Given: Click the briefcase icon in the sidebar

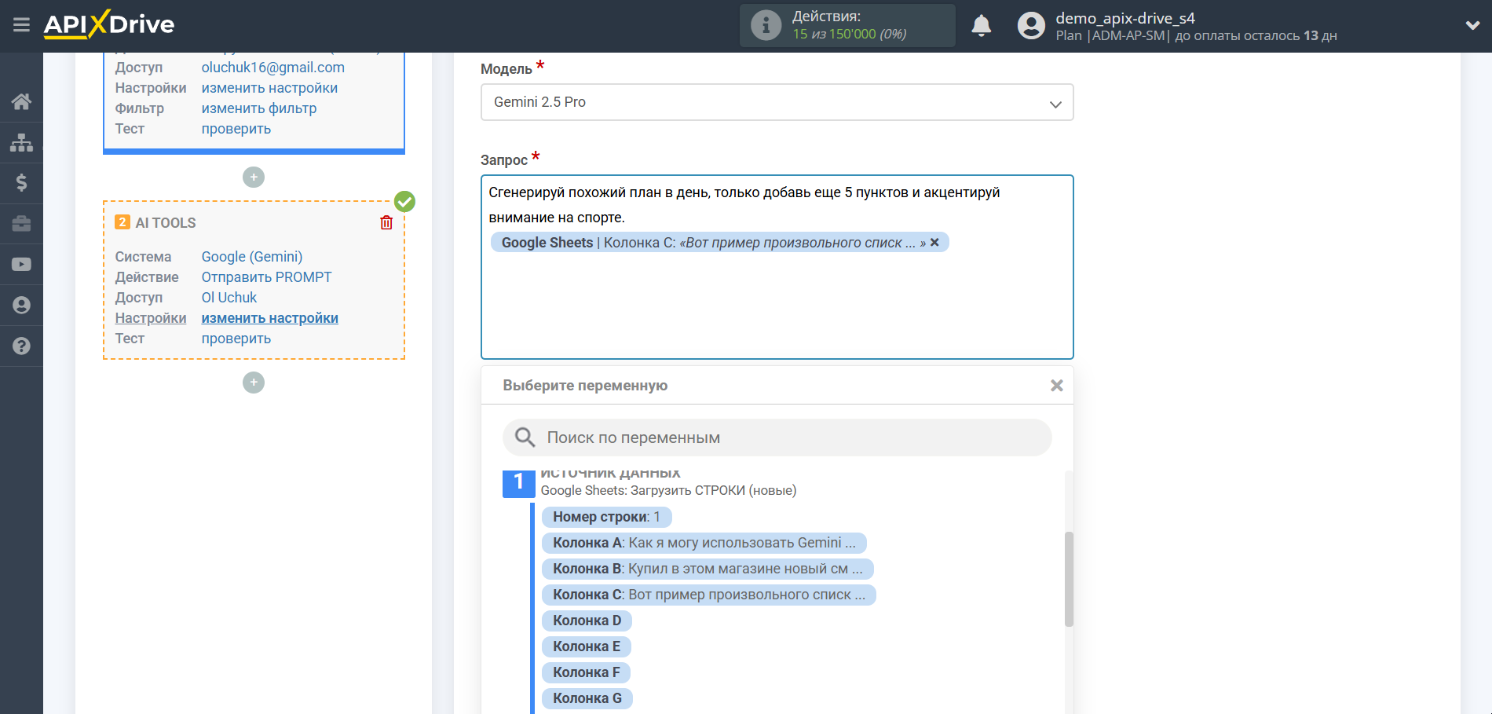Looking at the screenshot, I should (21, 224).
